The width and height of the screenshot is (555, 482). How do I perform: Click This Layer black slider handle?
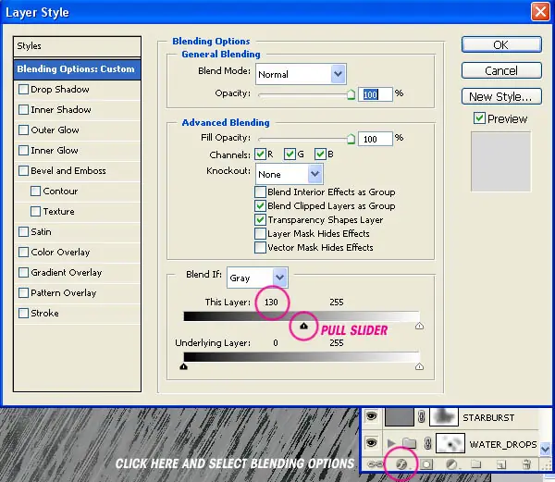(x=303, y=326)
